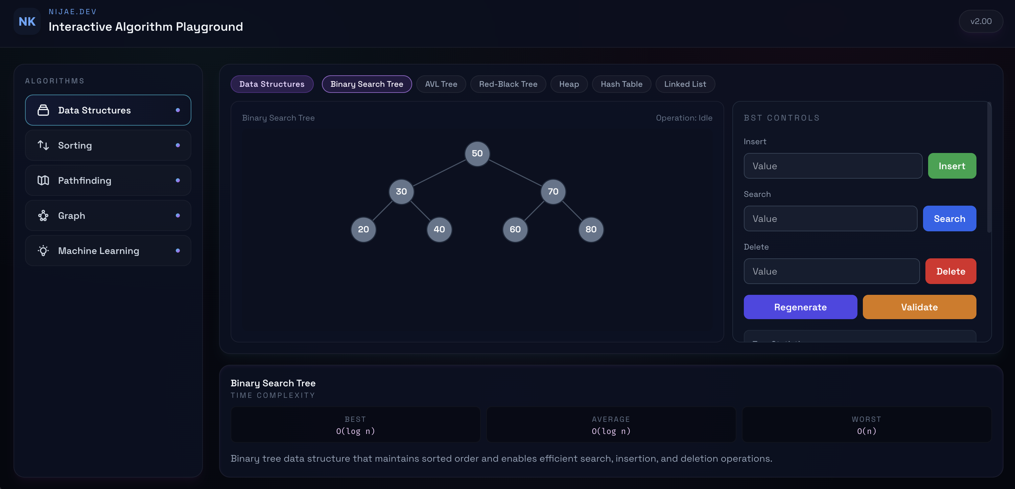Click the green Insert button
The width and height of the screenshot is (1015, 489).
[x=952, y=165]
